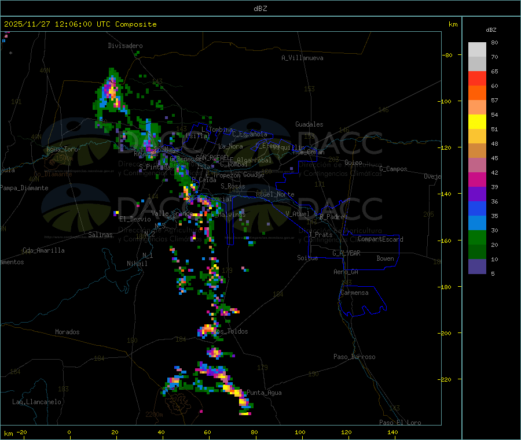Screen dimensions: 521x440
Task: Click the Salinas map label
Action: pos(100,235)
